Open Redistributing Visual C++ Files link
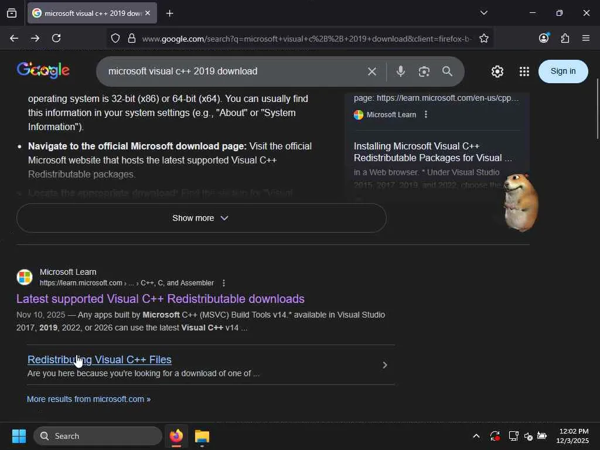The height and width of the screenshot is (450, 600). pyautogui.click(x=100, y=360)
